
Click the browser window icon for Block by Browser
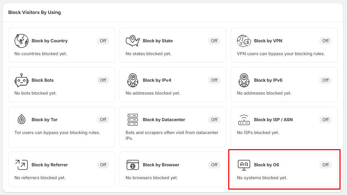pyautogui.click(x=133, y=165)
